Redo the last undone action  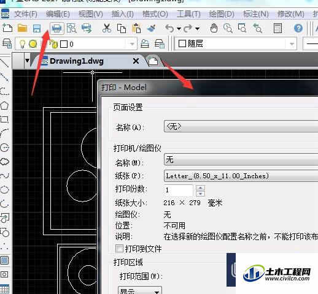[x=188, y=28]
